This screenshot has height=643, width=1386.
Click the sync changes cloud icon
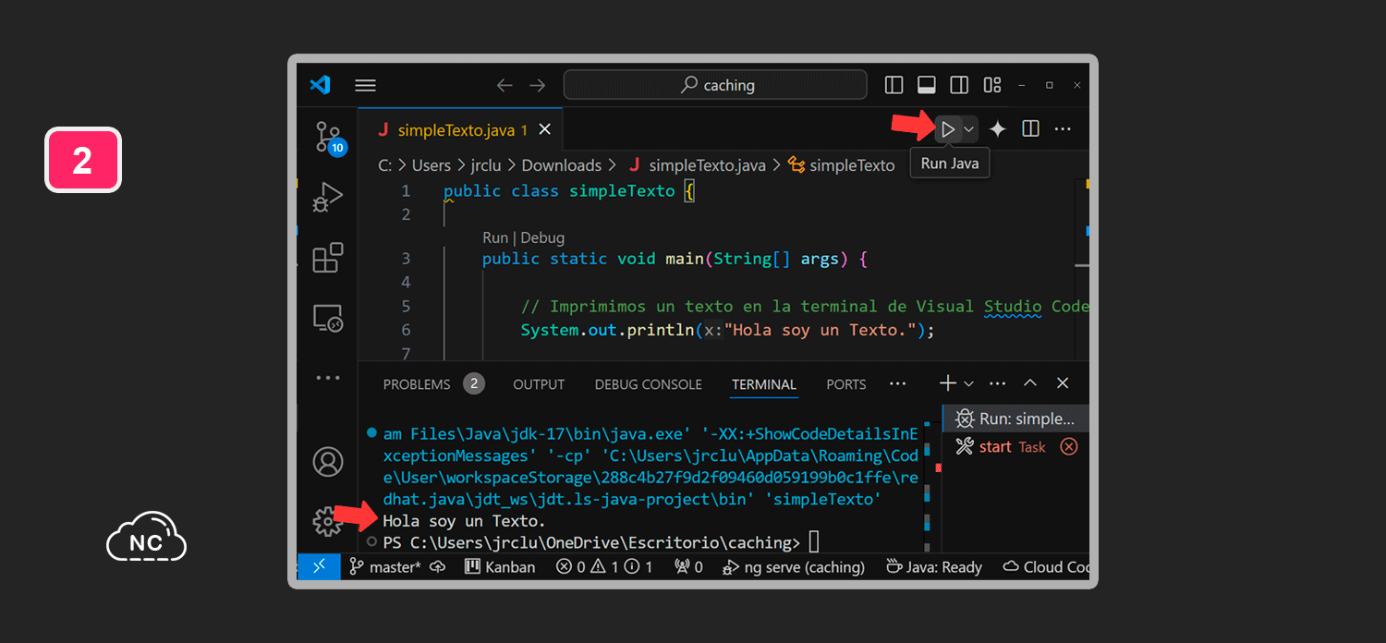point(438,567)
